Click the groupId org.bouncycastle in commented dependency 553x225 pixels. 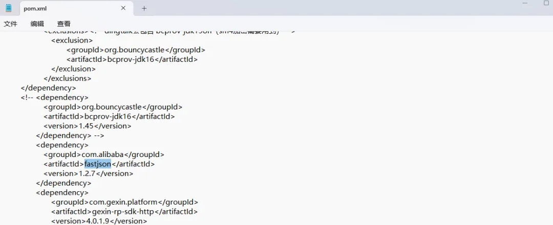113,107
